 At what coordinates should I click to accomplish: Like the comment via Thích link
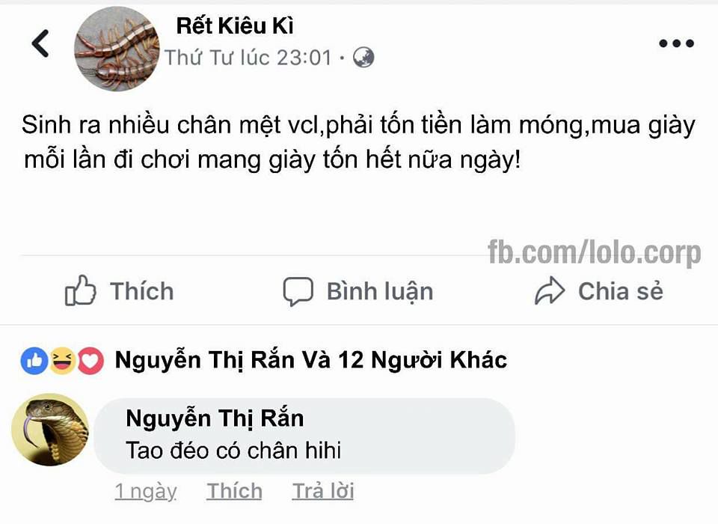(x=234, y=492)
